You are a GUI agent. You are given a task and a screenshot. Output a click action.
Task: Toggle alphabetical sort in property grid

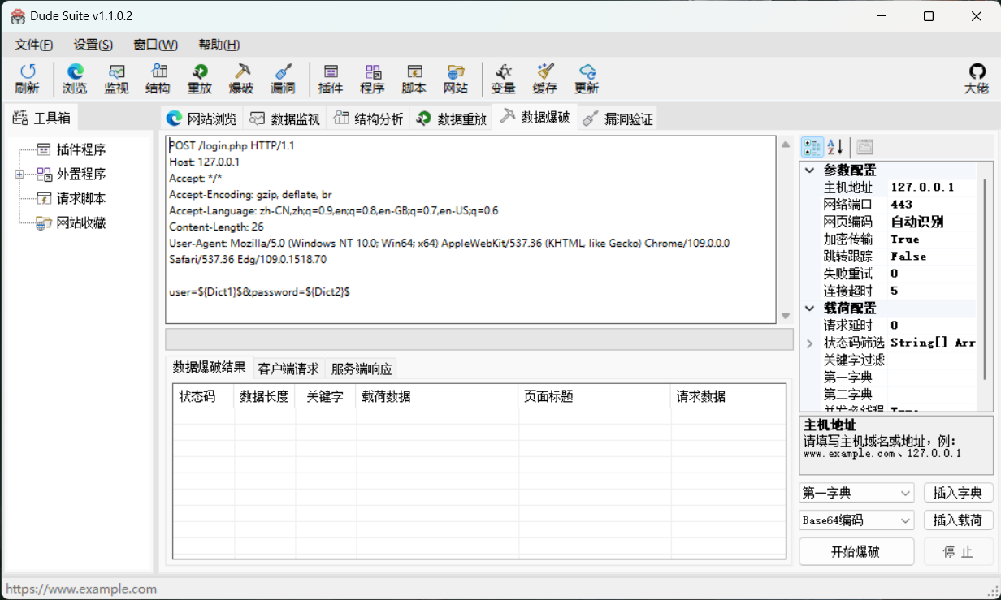coord(835,147)
